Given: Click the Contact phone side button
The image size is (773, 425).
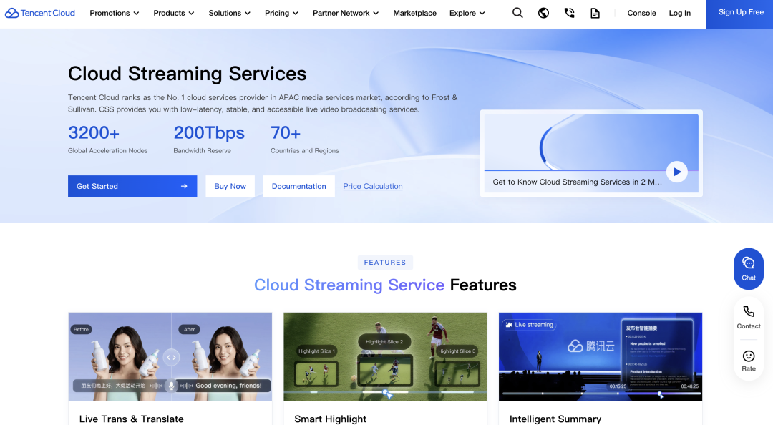Looking at the screenshot, I should tap(749, 318).
